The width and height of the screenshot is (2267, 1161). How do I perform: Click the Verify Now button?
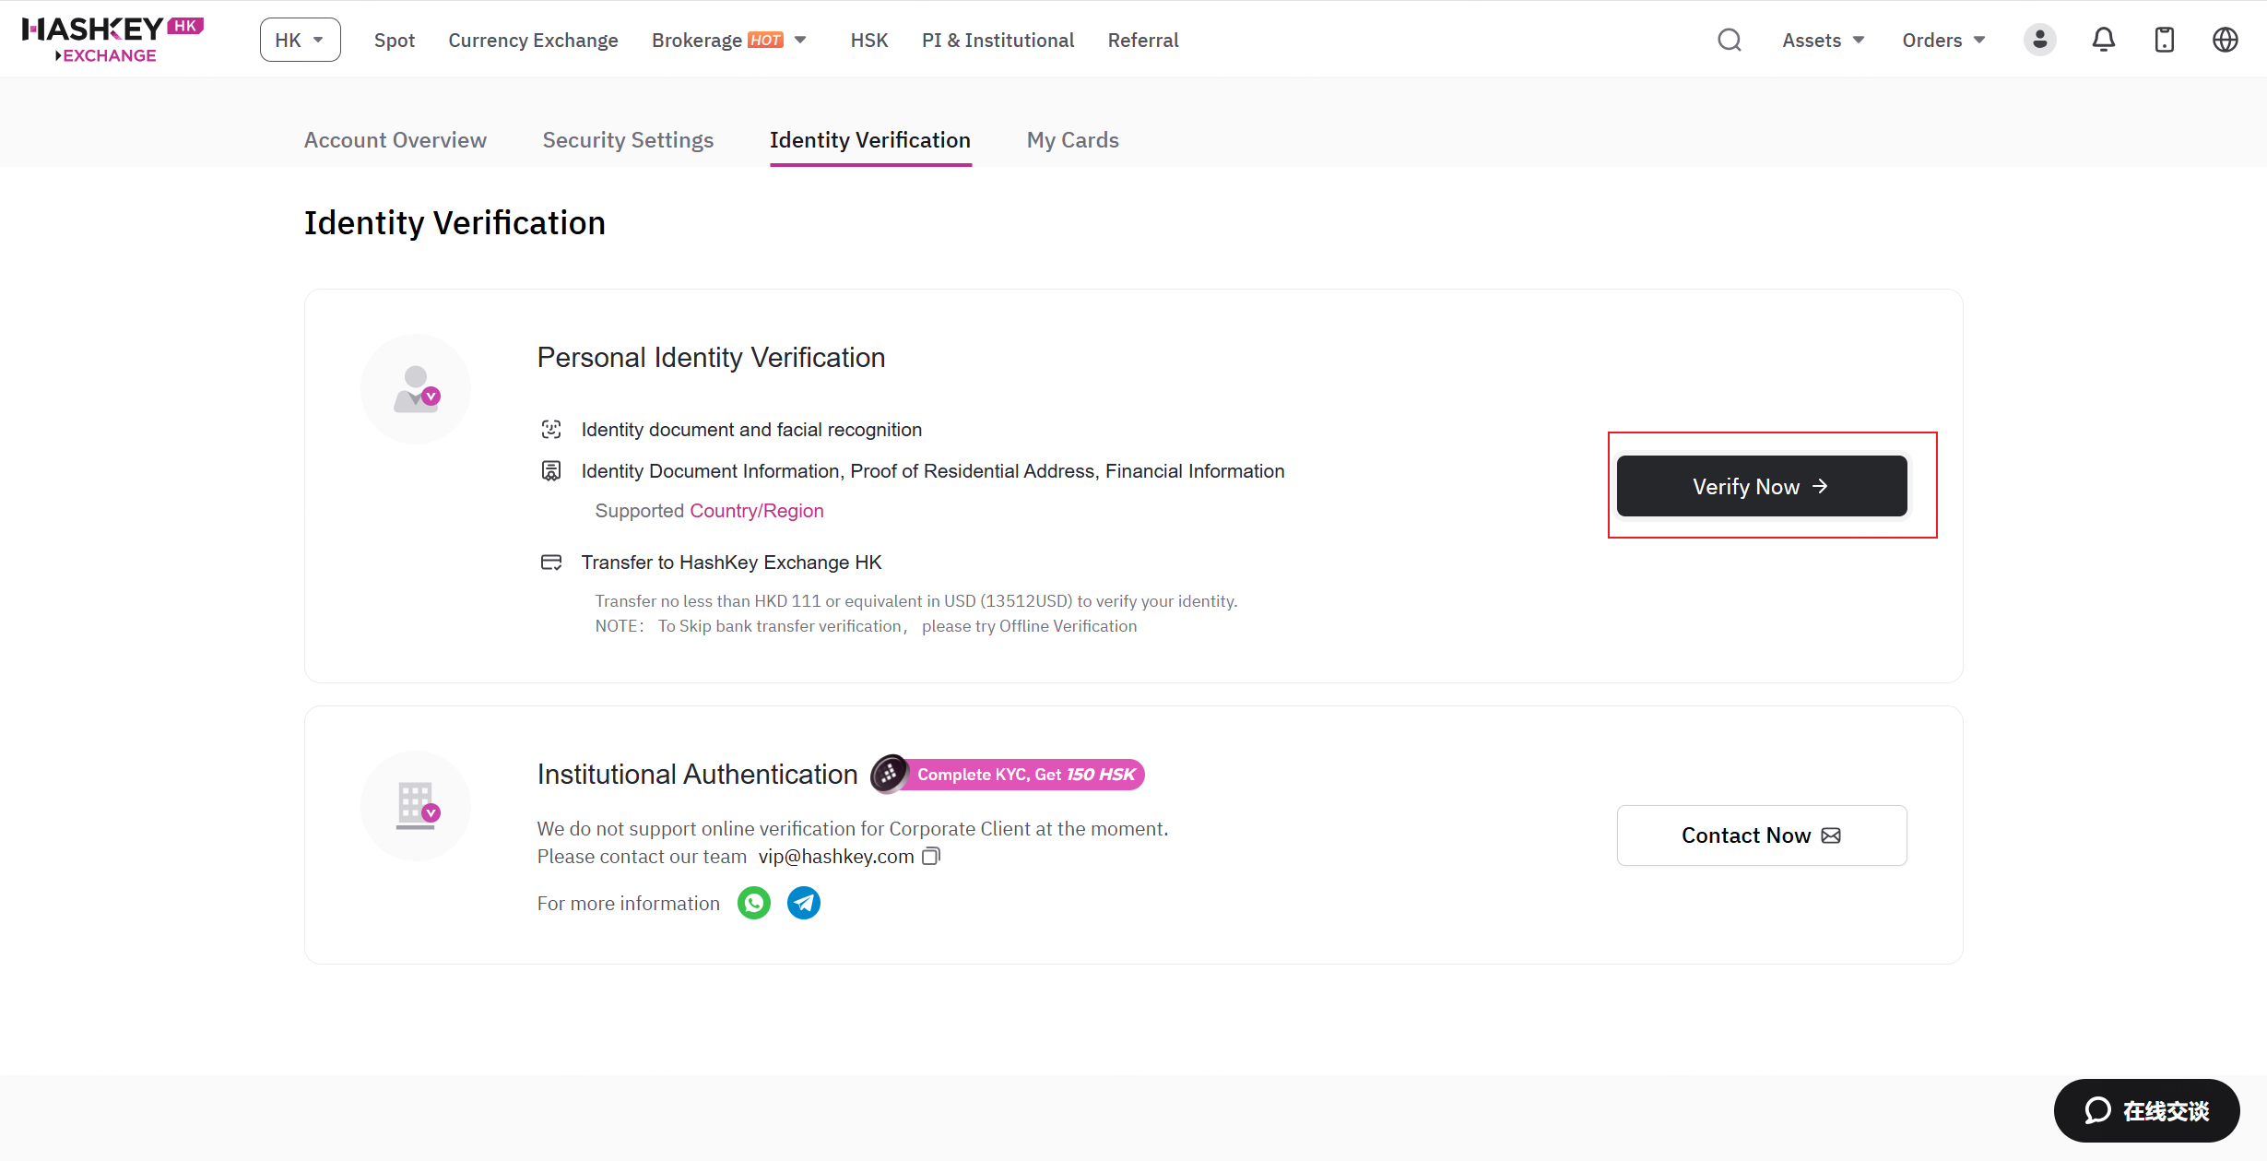coord(1762,486)
